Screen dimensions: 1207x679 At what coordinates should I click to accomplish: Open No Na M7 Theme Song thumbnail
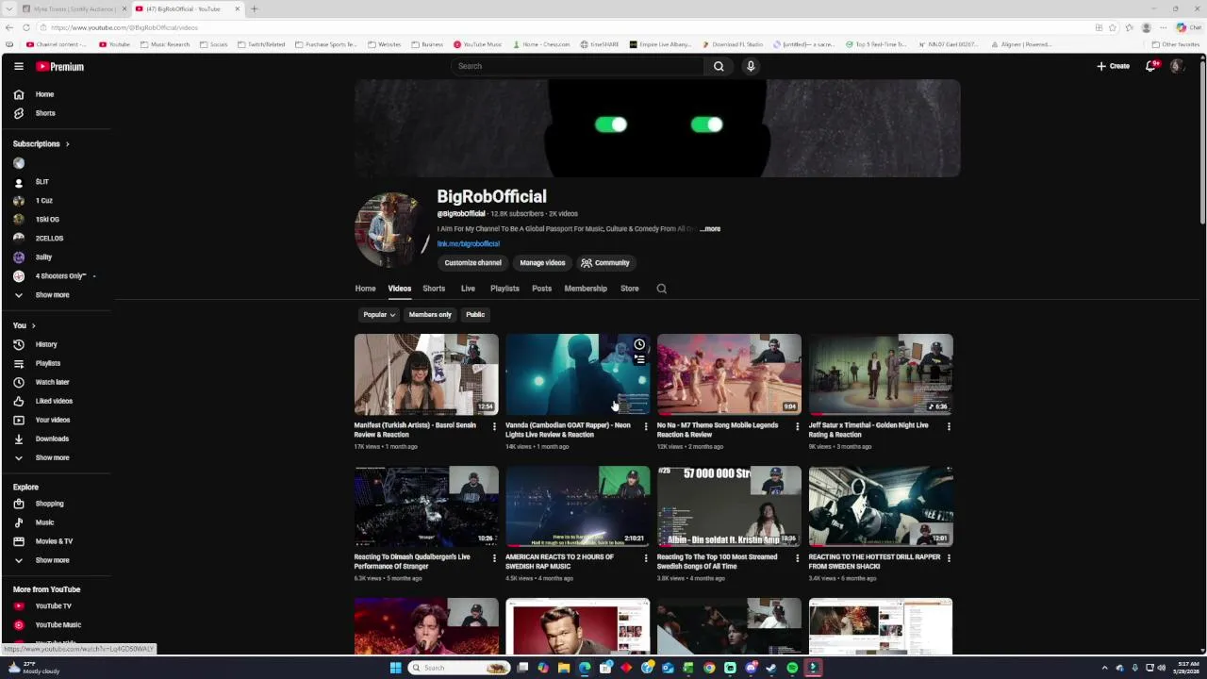729,374
